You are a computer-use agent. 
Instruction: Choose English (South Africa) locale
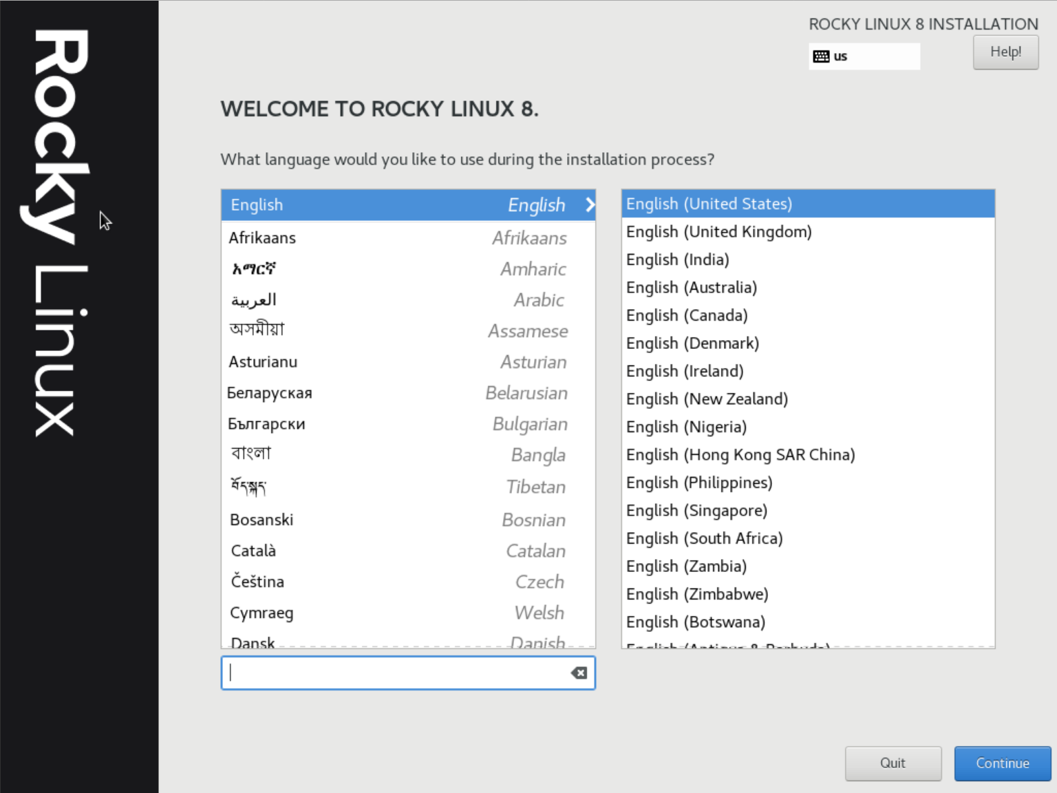click(808, 538)
